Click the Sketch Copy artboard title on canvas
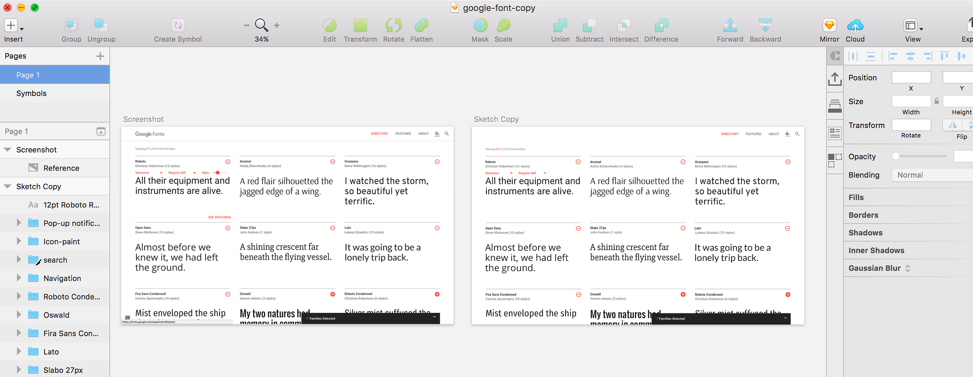The image size is (973, 377). (x=496, y=119)
